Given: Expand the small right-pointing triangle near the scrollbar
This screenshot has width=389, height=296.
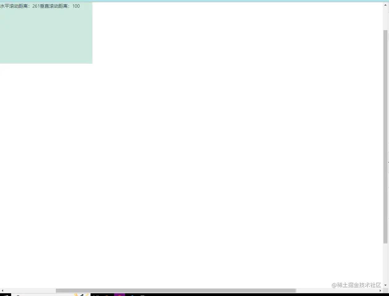Looking at the screenshot, I should pyautogui.click(x=380, y=290).
